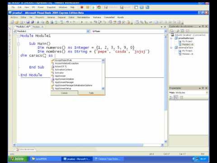This screenshot has width=217, height=163.
Task: Open the Editar menu
Action: 24,17
